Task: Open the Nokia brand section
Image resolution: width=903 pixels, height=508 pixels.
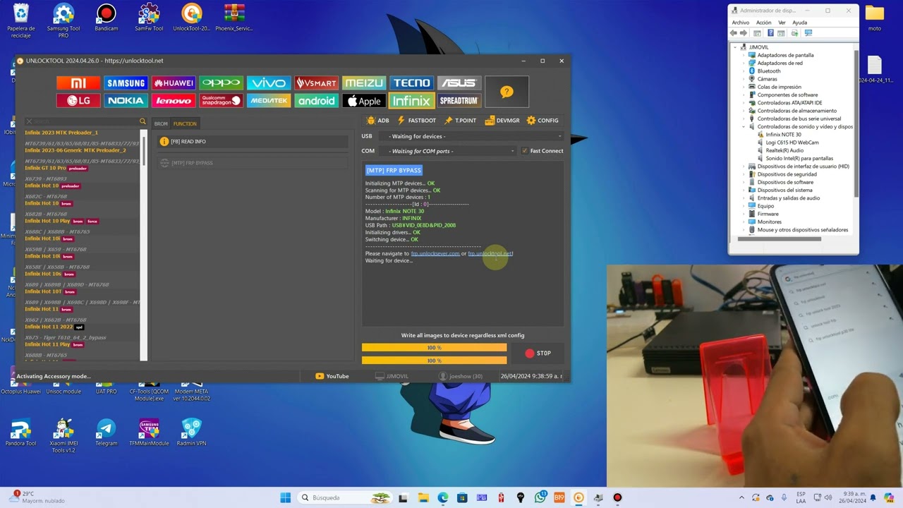Action: (x=126, y=101)
